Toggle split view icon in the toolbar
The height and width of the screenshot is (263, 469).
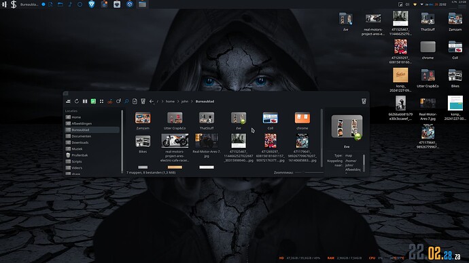[85, 102]
